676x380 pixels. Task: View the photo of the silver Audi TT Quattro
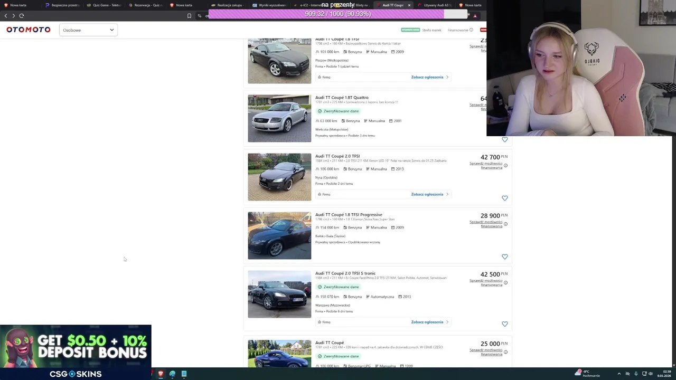279,118
